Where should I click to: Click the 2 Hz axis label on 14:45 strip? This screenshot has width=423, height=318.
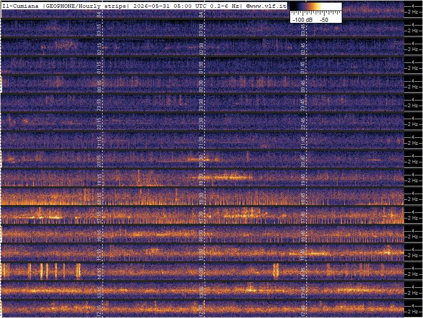(413, 274)
